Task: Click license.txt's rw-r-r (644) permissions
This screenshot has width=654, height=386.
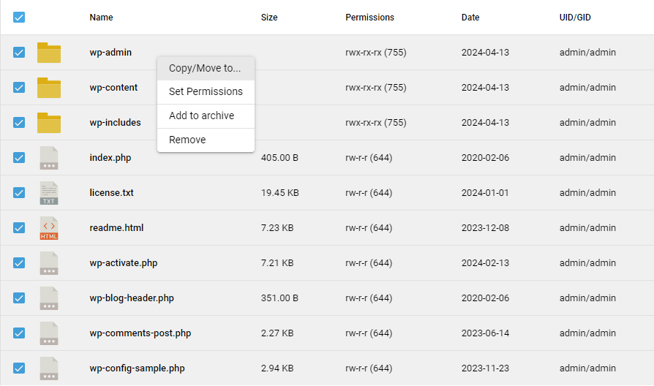Action: tap(369, 192)
